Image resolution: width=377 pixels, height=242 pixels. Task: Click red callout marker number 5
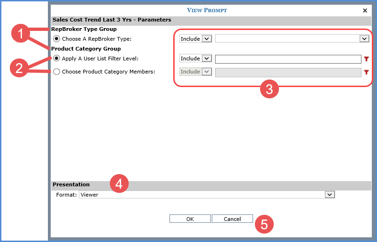point(264,224)
